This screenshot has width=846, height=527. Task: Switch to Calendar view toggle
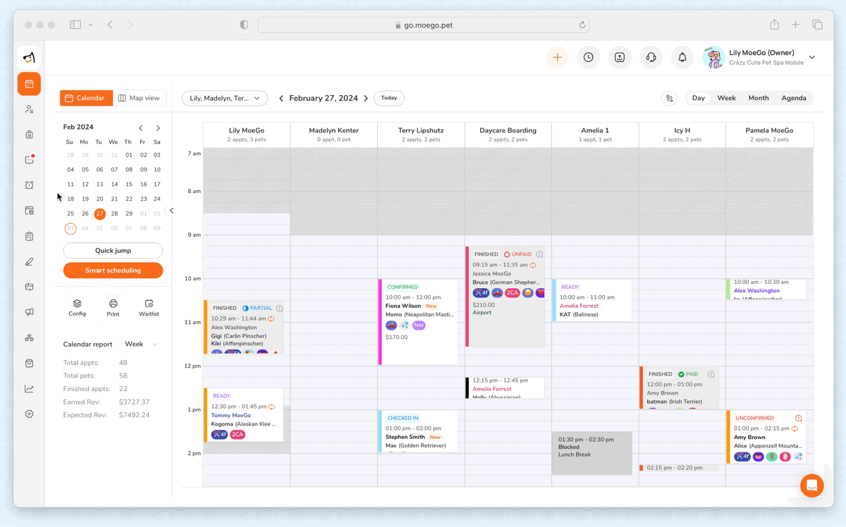click(x=86, y=98)
